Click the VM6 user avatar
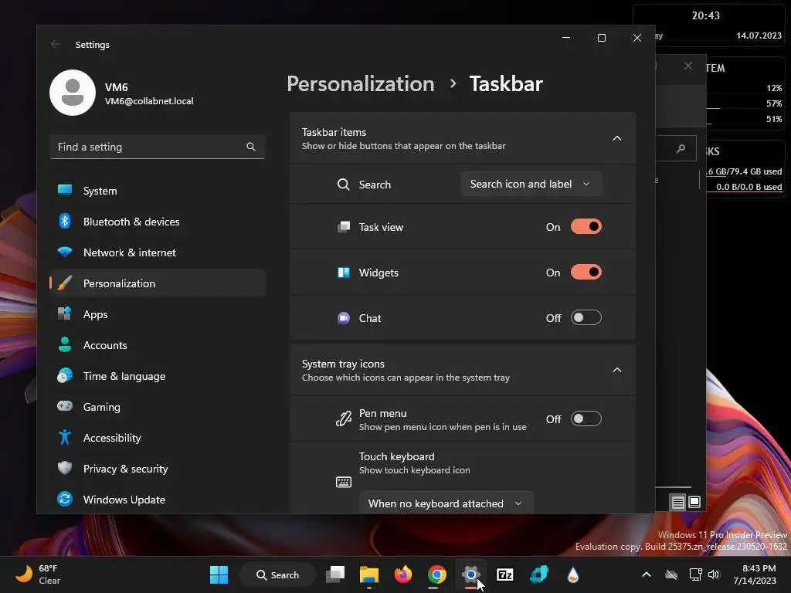Viewport: 791px width, 593px height. (73, 93)
